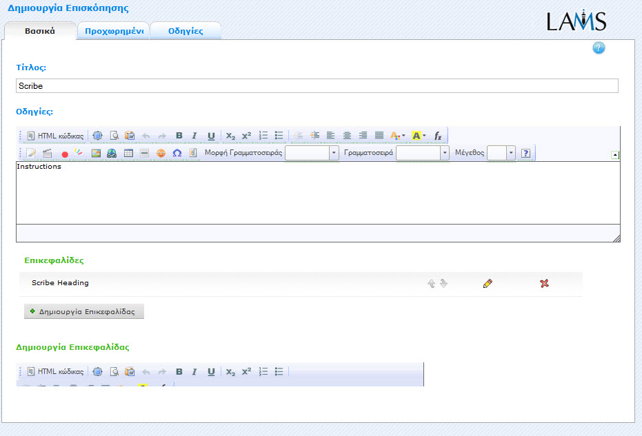Delete Scribe Heading using the red X
This screenshot has width=642, height=436.
click(544, 283)
